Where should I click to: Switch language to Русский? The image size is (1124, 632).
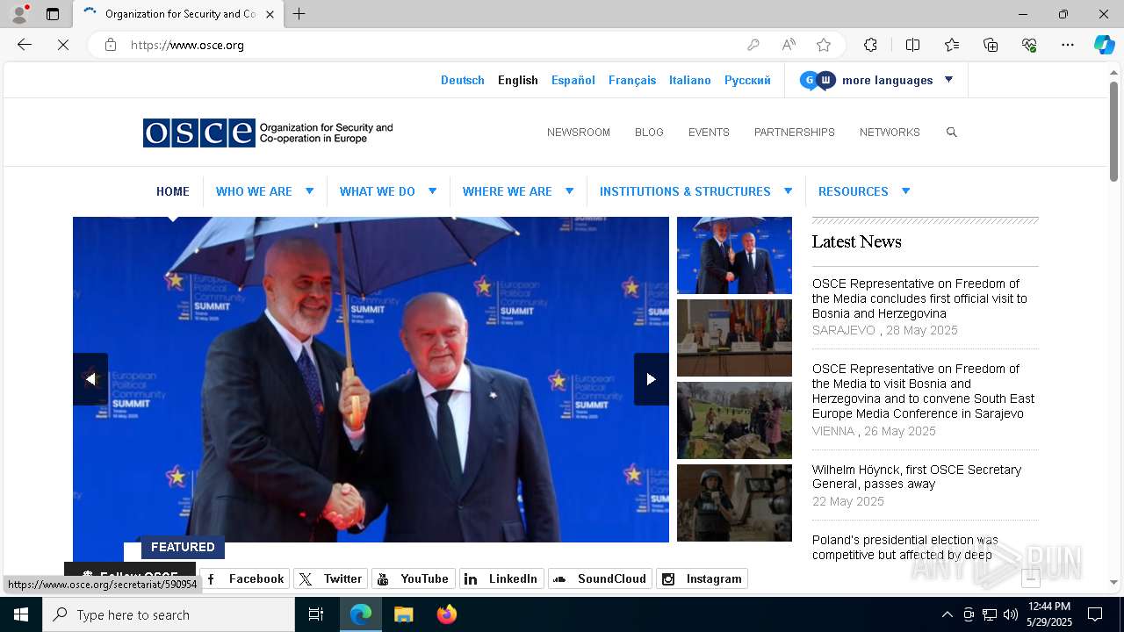(747, 80)
